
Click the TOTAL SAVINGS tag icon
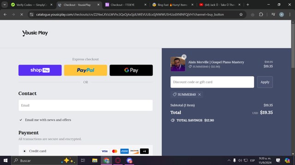[x=172, y=120]
